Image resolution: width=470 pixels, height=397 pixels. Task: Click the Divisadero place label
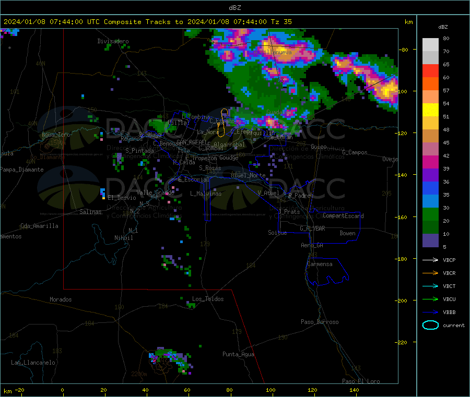coord(113,41)
